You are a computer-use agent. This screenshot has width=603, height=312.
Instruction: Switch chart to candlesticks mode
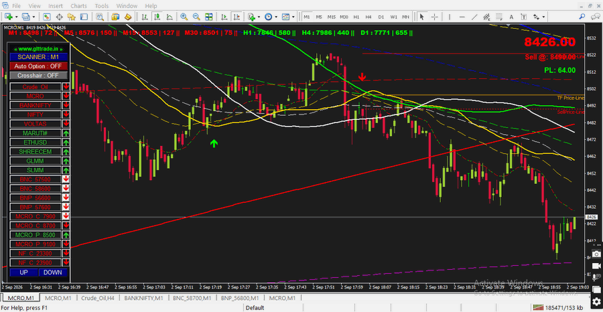tap(157, 17)
